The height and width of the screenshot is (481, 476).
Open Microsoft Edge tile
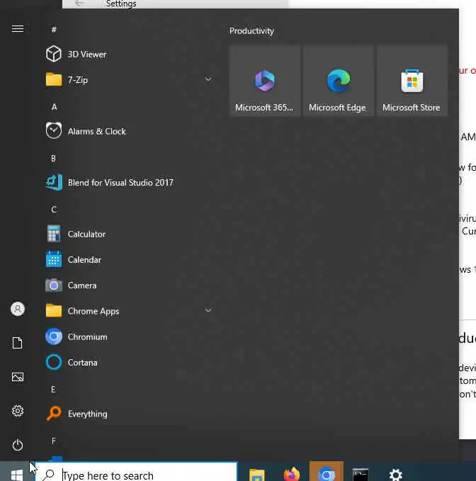(339, 81)
